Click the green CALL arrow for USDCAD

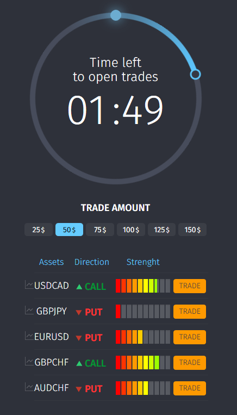(x=79, y=287)
